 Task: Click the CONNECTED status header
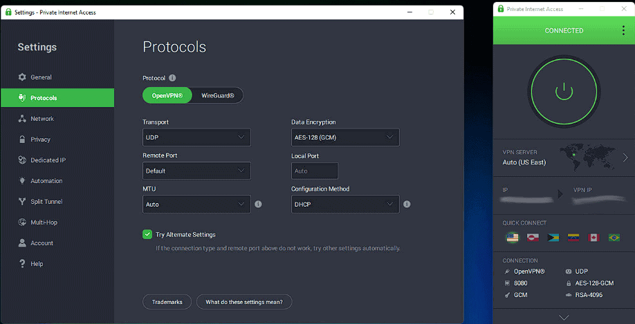(x=564, y=30)
